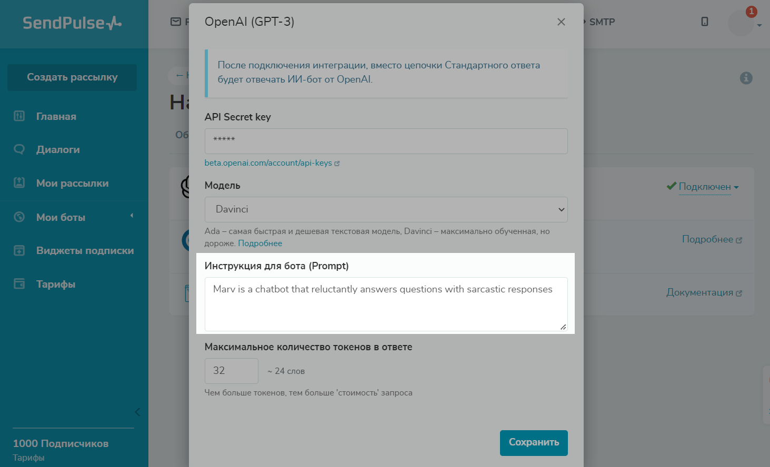
Task: Collapse the sidebar with the chevron
Action: click(x=137, y=412)
